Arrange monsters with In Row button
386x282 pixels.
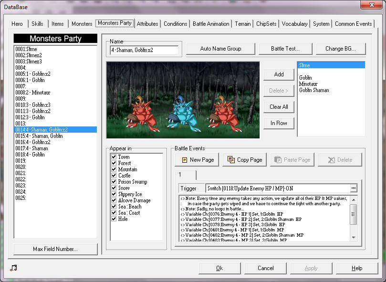point(279,123)
